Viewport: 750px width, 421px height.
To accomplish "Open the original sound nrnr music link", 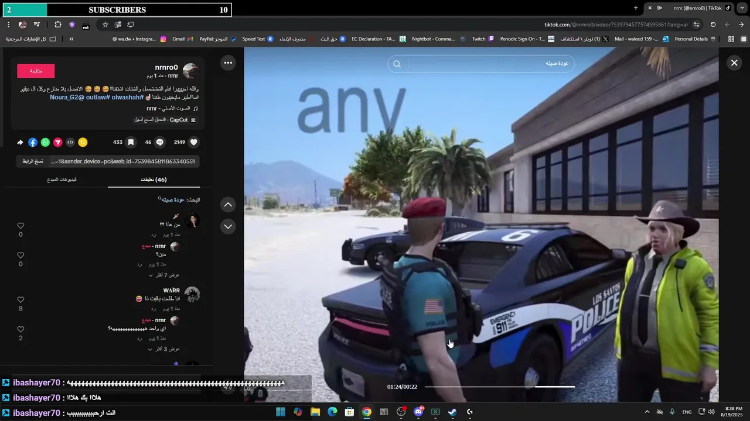I will tap(172, 109).
